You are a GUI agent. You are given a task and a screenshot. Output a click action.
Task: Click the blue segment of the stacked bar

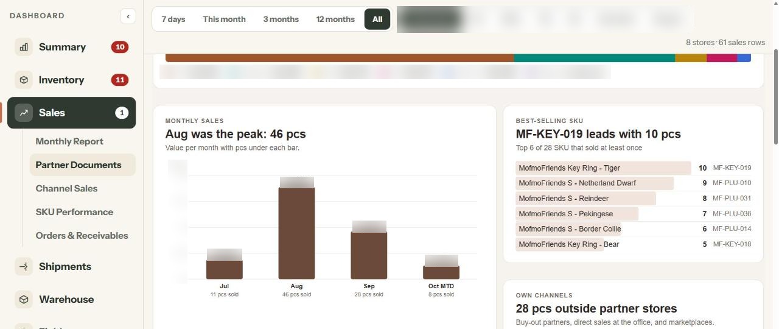click(x=744, y=58)
